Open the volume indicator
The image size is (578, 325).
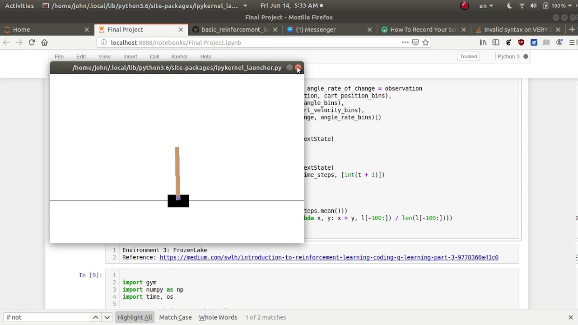533,5
